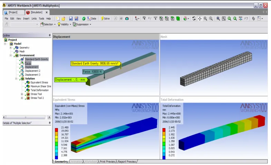
Task: Run the Solve button with lightning icon
Action: [105, 19]
